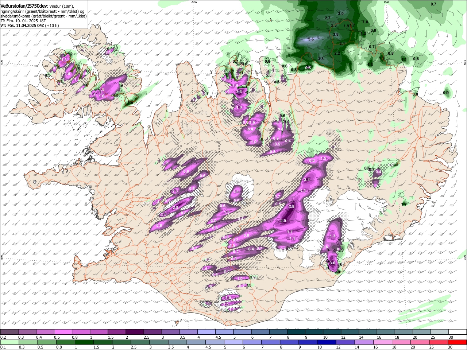The width and height of the screenshot is (467, 350).
Task: Click the 15W longitude label
Action: (386, 2)
